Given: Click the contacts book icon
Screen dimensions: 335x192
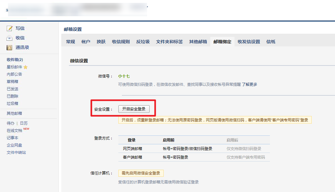Looking at the screenshot, I should click(9, 47).
